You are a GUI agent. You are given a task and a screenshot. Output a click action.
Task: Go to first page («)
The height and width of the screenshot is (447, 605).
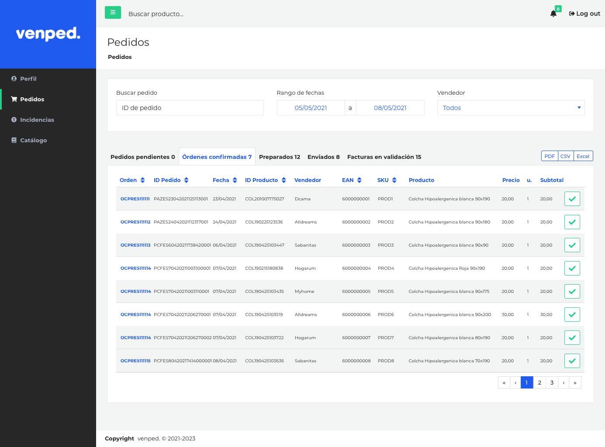coord(504,382)
